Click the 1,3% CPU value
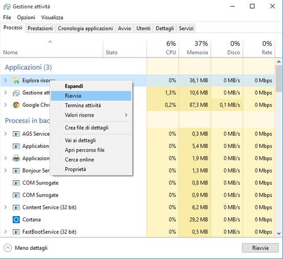The image size is (283, 259). click(x=170, y=93)
